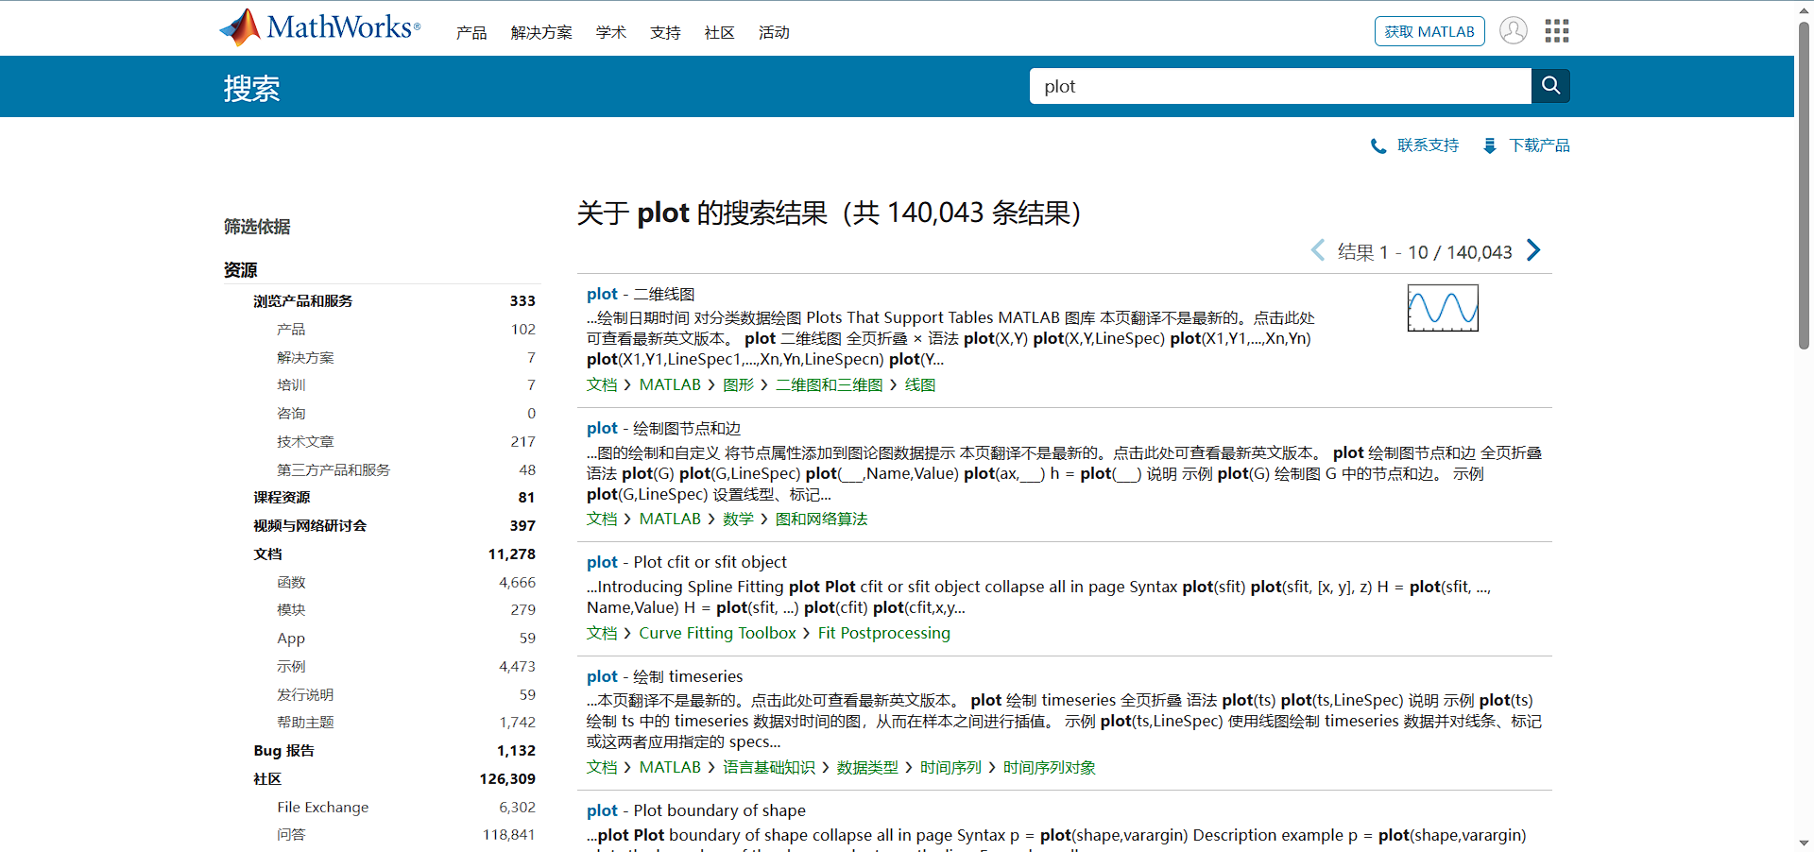Viewport: 1814px width, 852px height.
Task: Go to next results page arrow
Action: pyautogui.click(x=1533, y=250)
